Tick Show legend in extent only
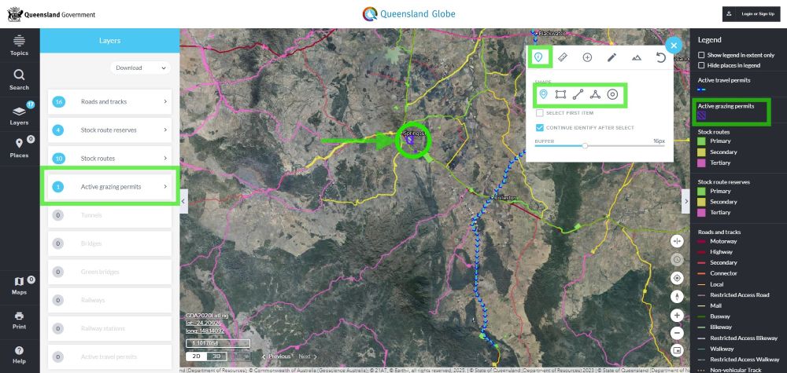The width and height of the screenshot is (787, 373). pos(702,55)
